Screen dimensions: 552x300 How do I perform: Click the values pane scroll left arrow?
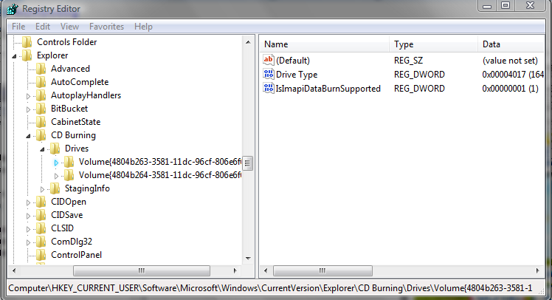pyautogui.click(x=266, y=270)
